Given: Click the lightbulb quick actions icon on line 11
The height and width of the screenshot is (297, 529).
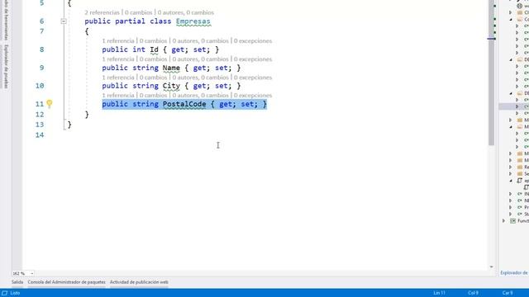Looking at the screenshot, I should [x=50, y=104].
